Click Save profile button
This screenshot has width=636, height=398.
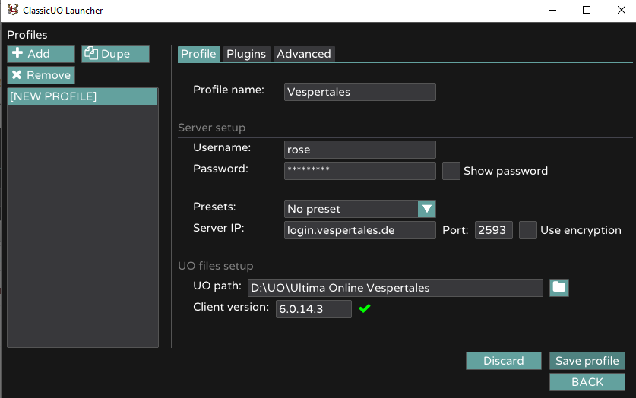pos(587,361)
